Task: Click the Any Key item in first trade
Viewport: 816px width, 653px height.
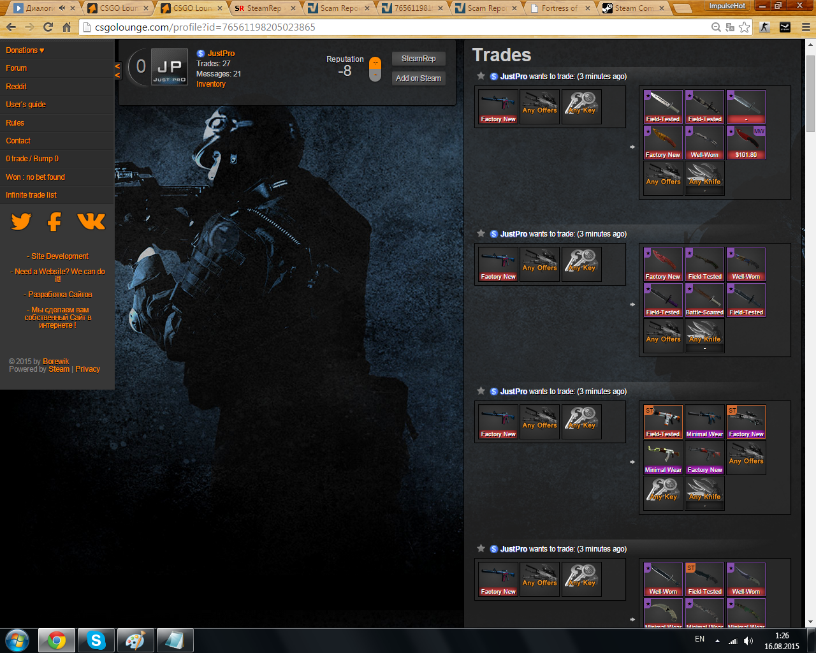Action: tap(581, 106)
